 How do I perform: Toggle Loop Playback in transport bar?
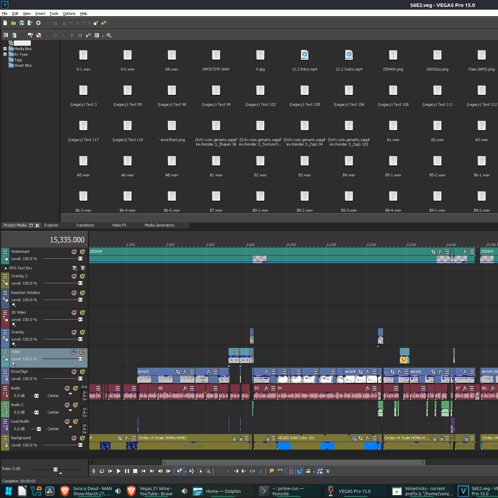pyautogui.click(x=102, y=471)
